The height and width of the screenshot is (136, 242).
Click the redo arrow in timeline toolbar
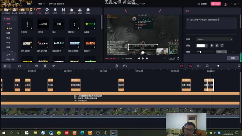click(x=28, y=66)
